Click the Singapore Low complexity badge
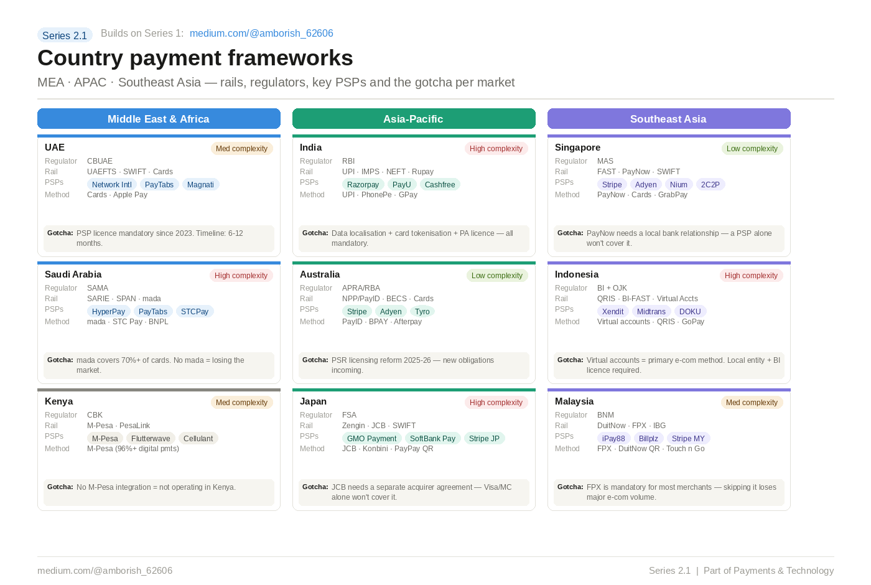Screen dimensions: 871x585 (752, 149)
